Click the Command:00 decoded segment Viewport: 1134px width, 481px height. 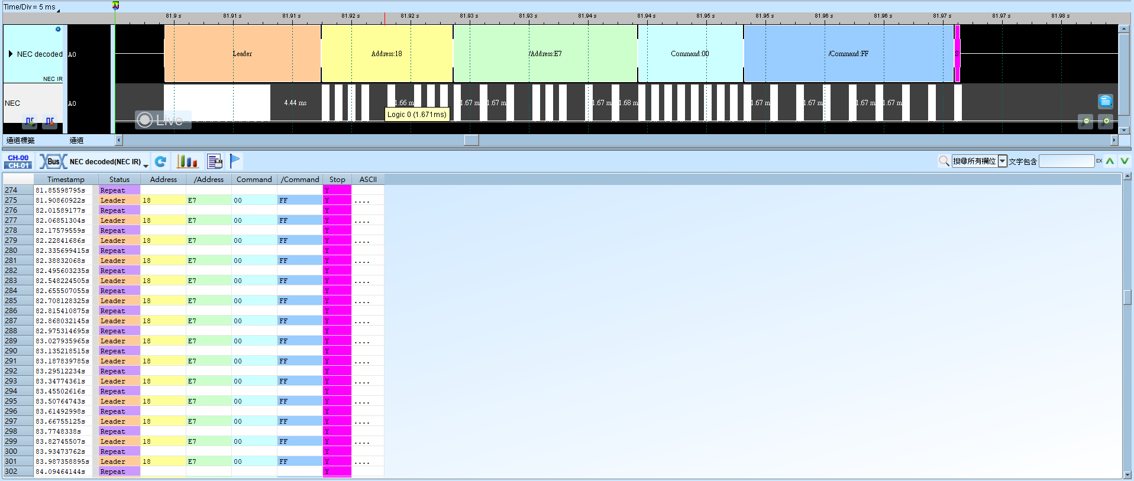coord(690,53)
